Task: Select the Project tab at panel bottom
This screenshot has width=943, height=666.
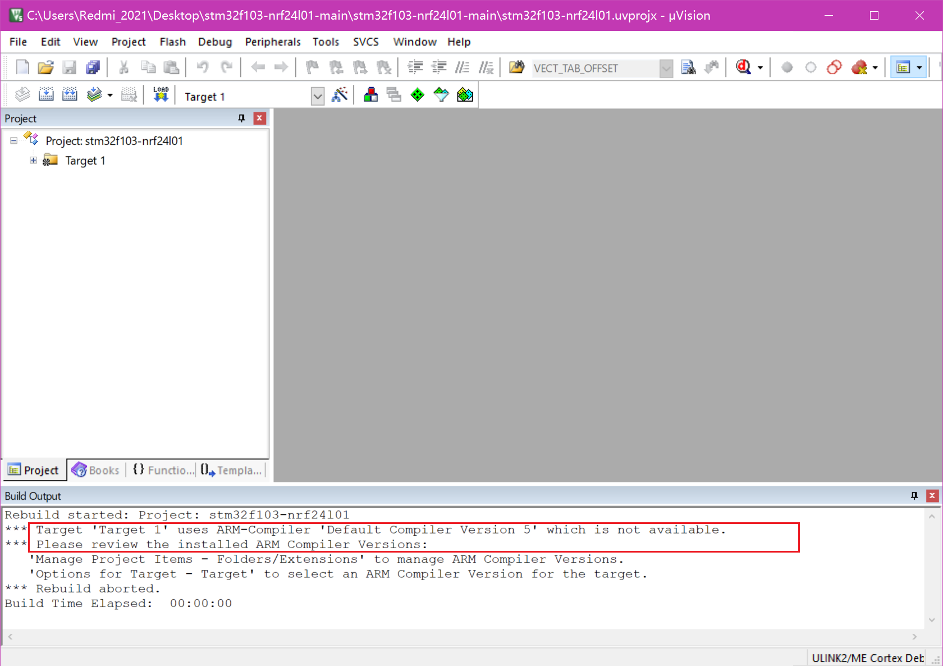Action: pyautogui.click(x=34, y=470)
